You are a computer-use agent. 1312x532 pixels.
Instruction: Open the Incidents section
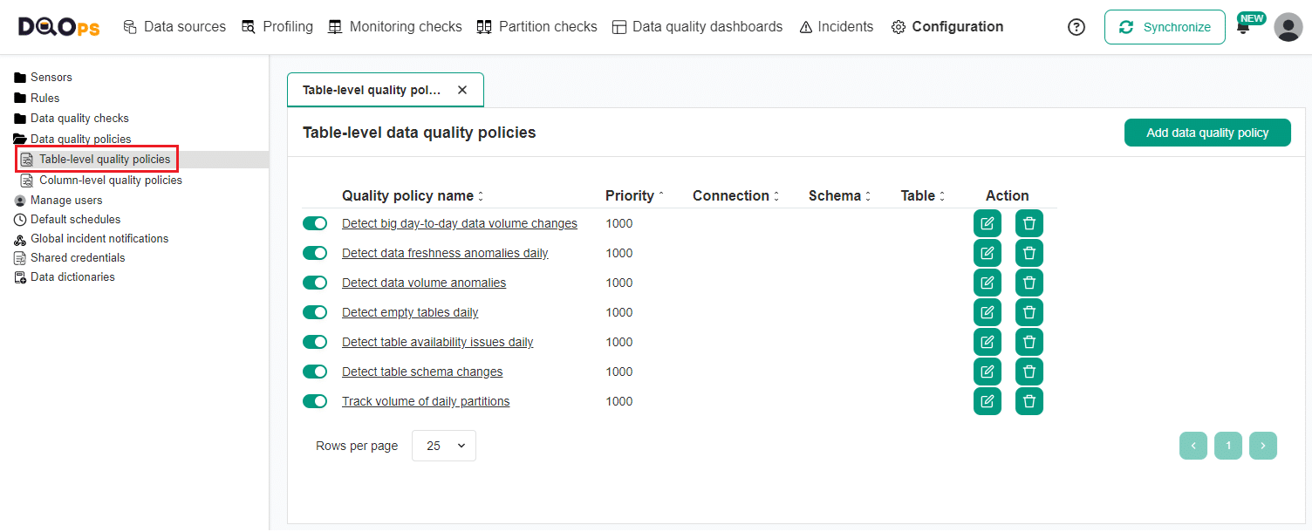tap(837, 27)
